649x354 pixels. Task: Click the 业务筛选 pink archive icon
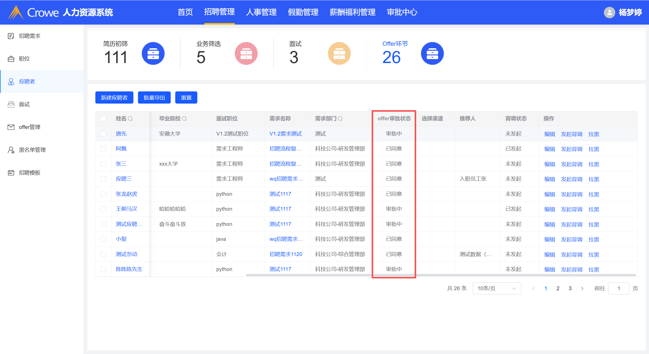click(x=246, y=53)
